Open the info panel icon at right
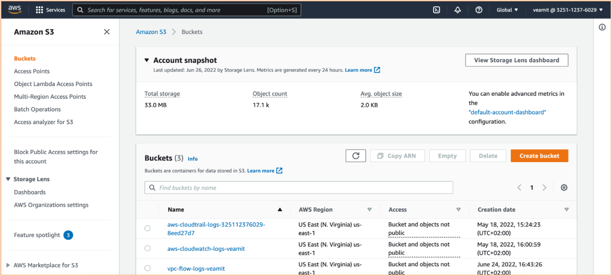 point(602,27)
